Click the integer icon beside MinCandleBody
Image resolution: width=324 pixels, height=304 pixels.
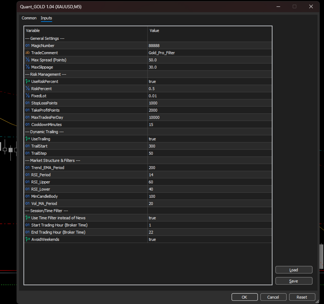pyautogui.click(x=27, y=196)
